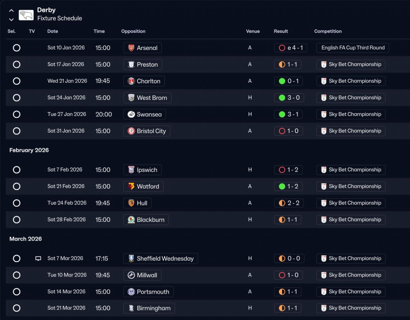
Task: Click the Swansea badge icon
Action: pos(131,114)
